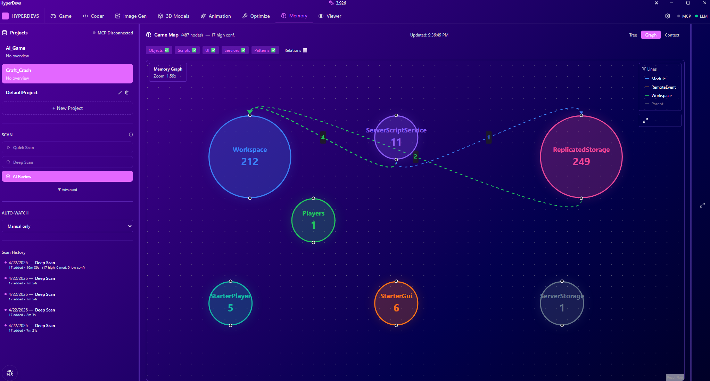Click the user account icon
Screen dimensions: 710x381
point(657,3)
